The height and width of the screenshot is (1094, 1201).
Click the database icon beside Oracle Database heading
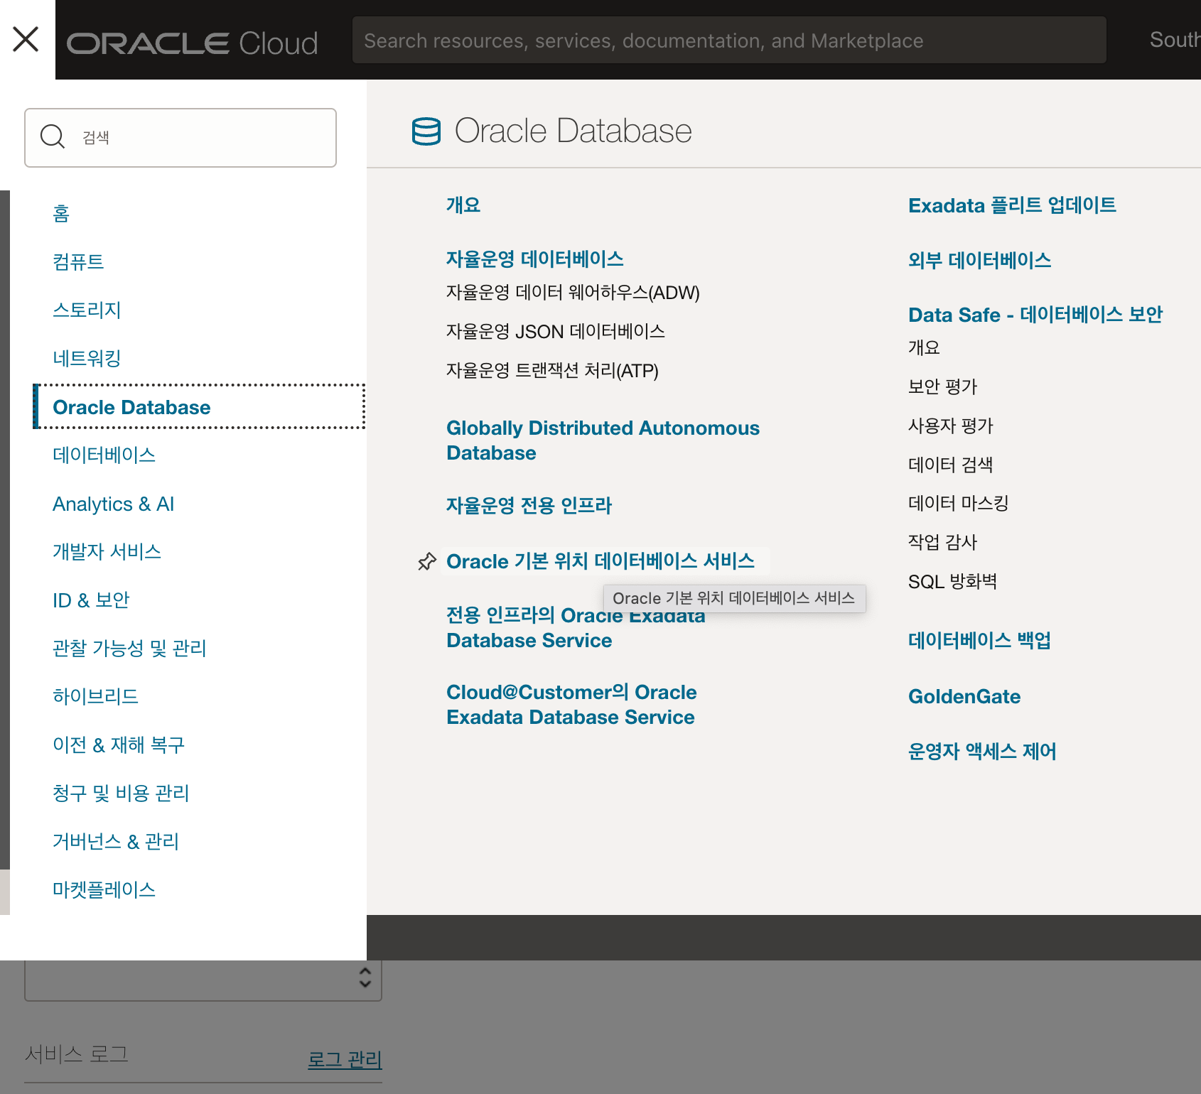[427, 131]
